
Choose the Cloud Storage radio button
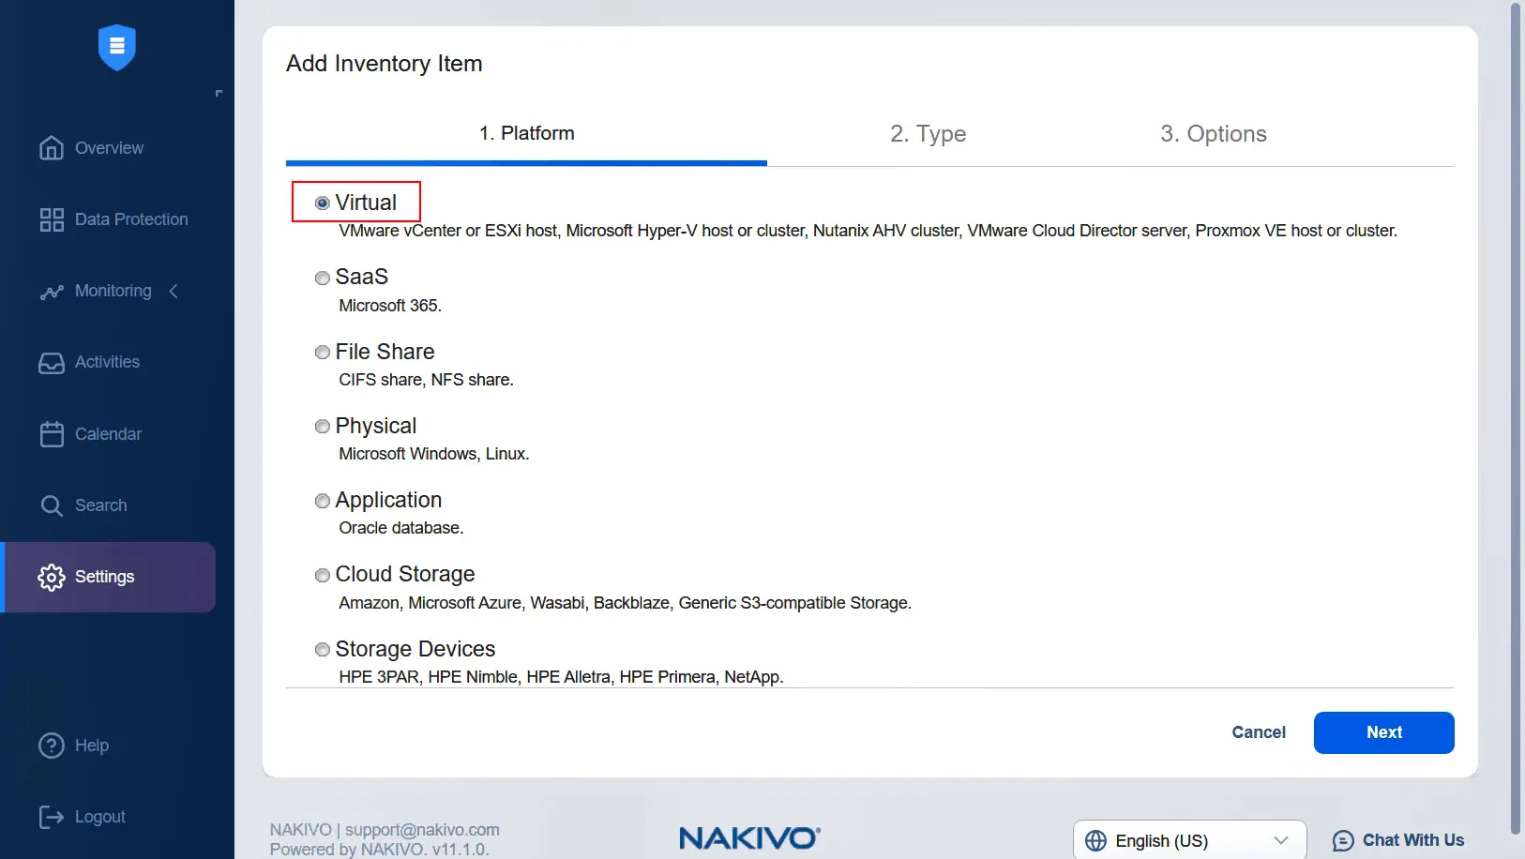coord(323,575)
